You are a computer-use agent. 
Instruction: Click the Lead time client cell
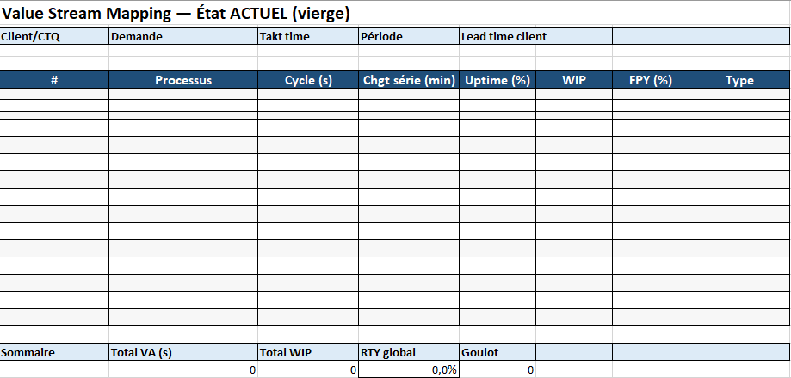tap(535, 36)
